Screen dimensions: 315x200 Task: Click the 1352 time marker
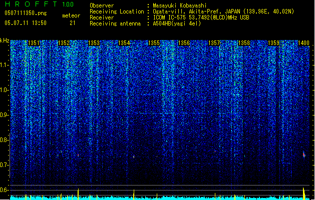coord(64,43)
